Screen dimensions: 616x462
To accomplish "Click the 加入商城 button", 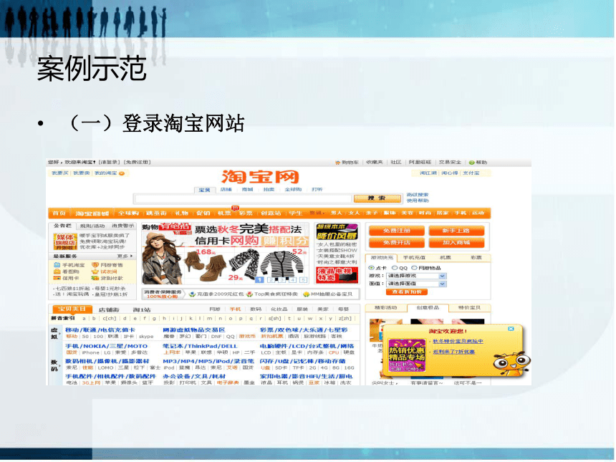I will (456, 243).
